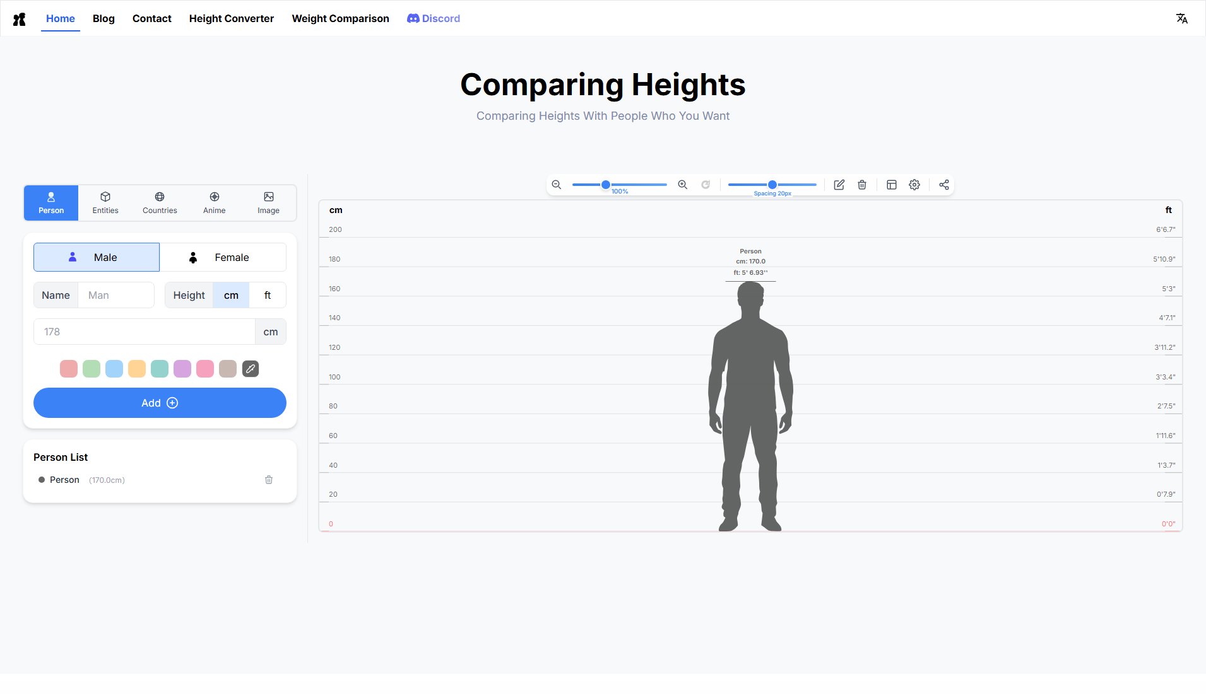Click the share icon in chart toolbar
Screen dimensions: 1206x694
pyautogui.click(x=943, y=185)
